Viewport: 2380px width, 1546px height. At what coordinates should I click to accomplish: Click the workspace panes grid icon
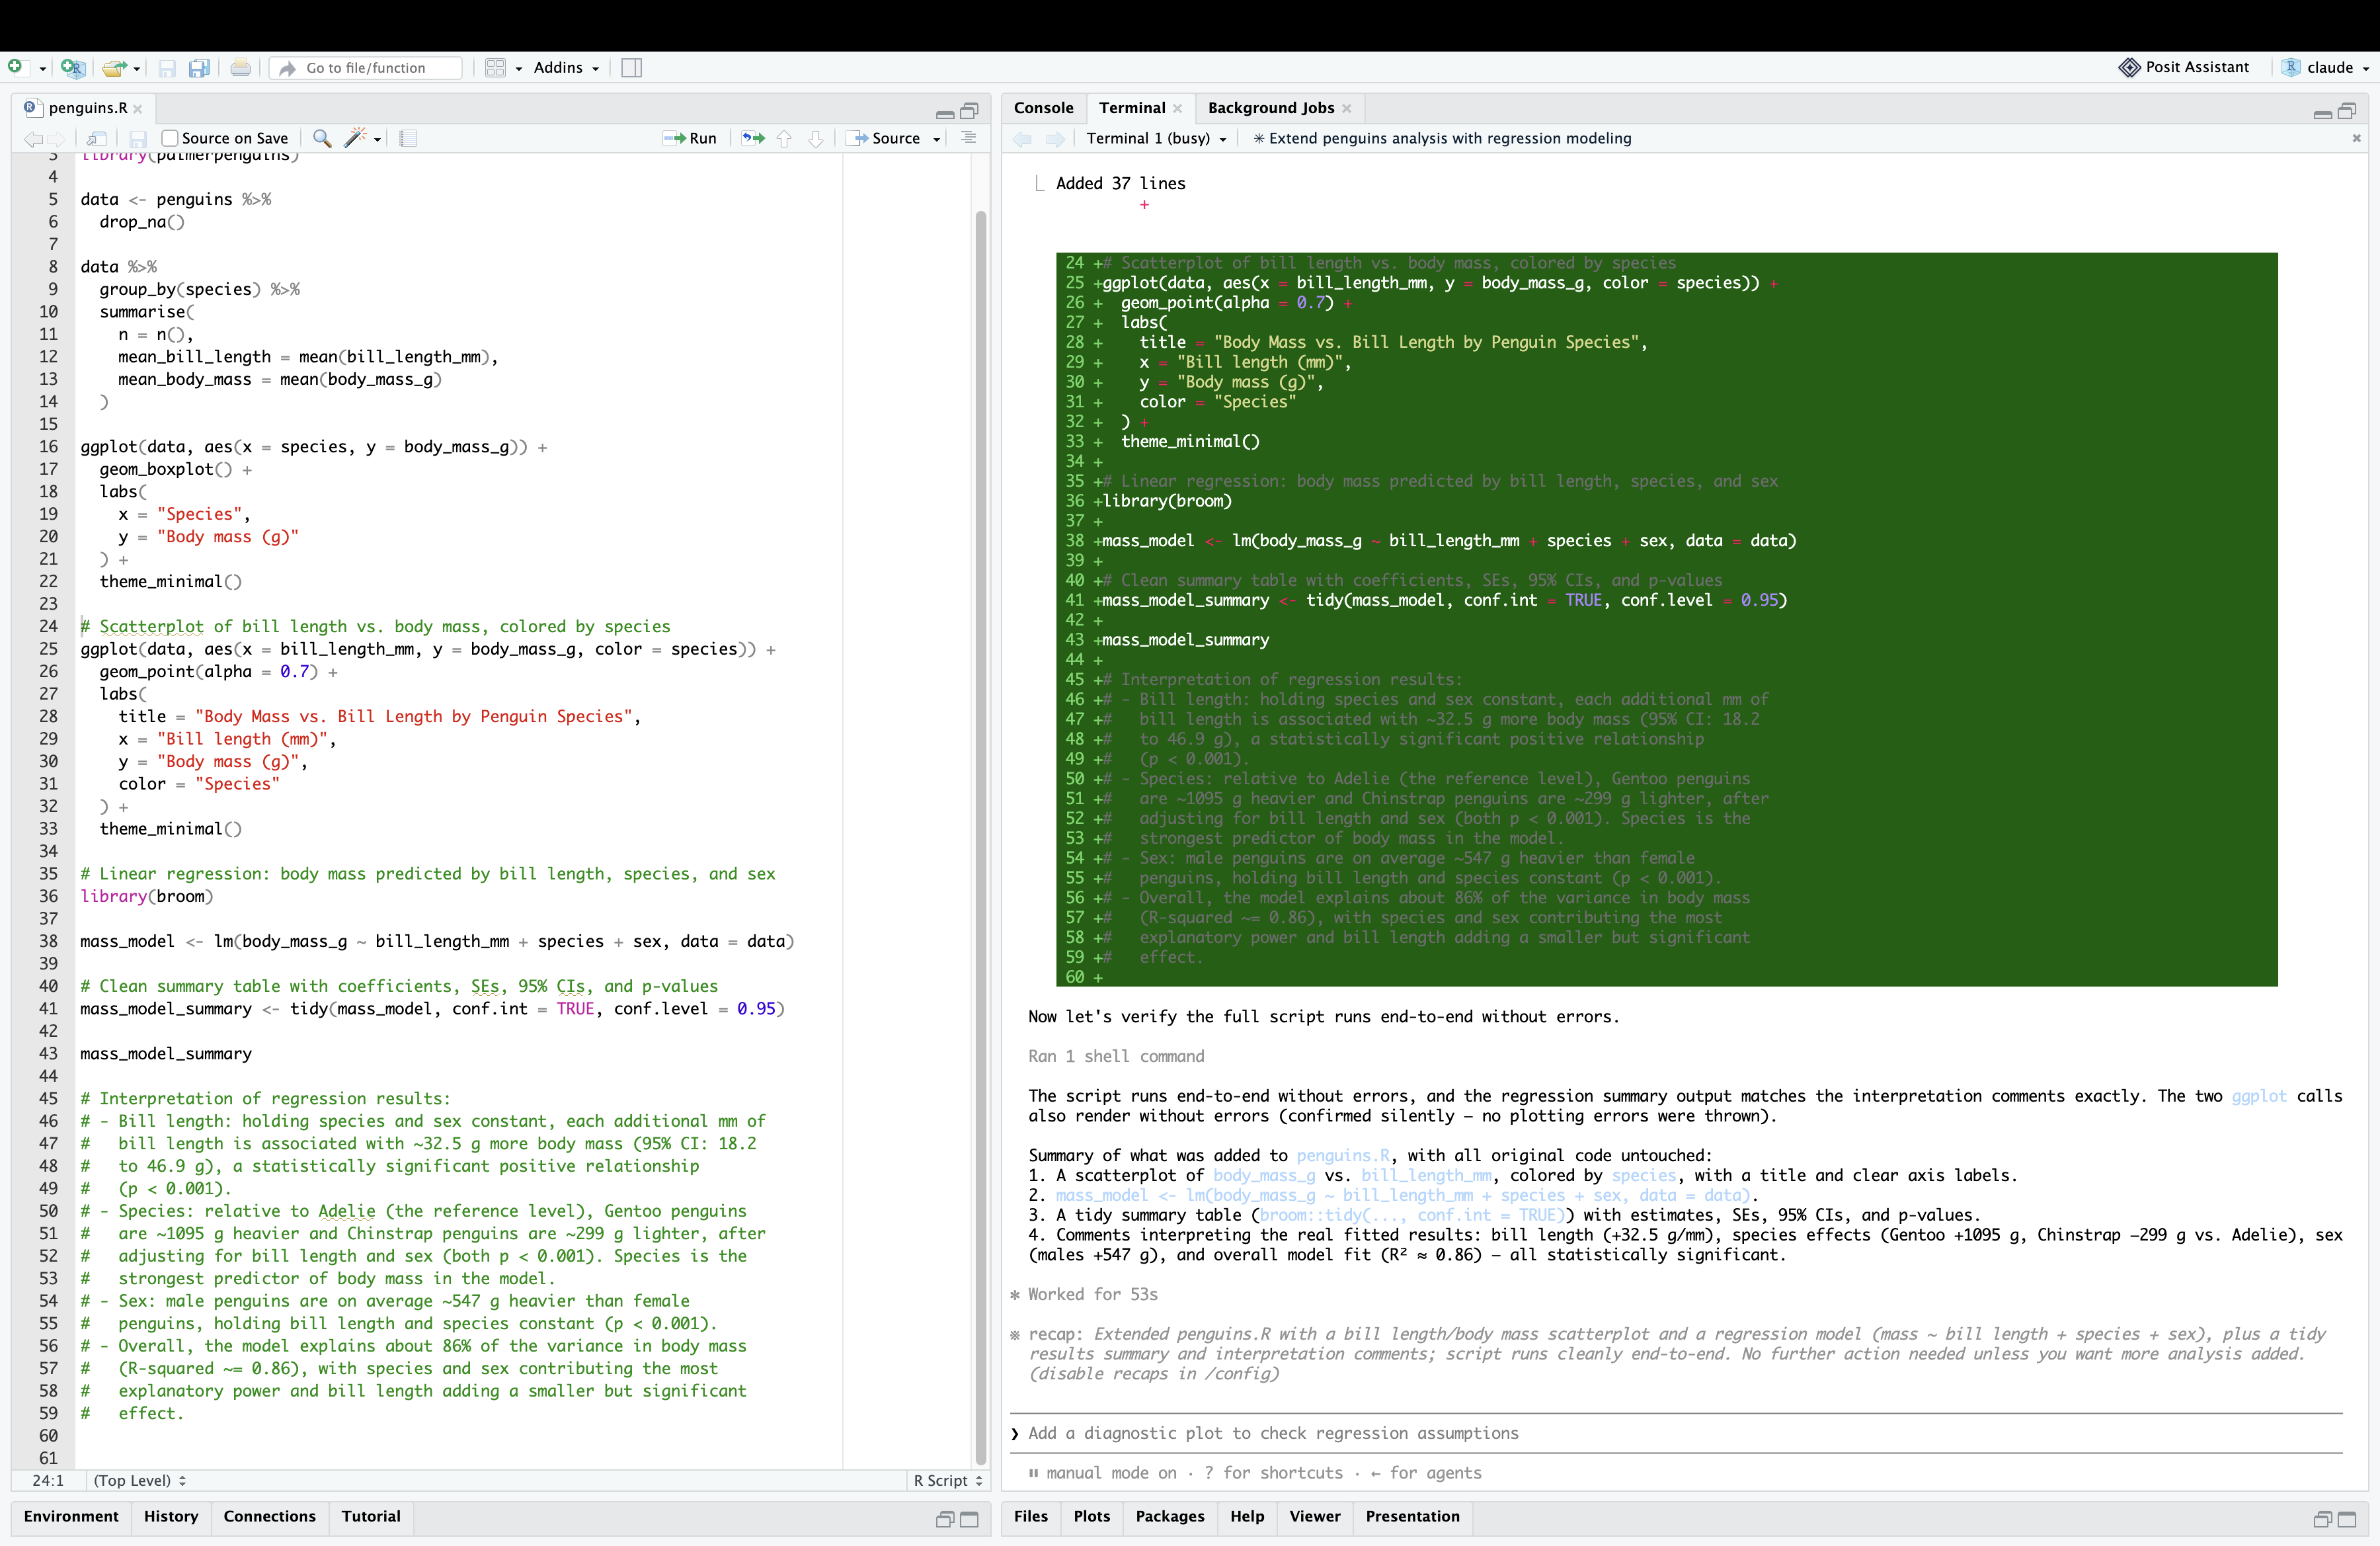(495, 68)
